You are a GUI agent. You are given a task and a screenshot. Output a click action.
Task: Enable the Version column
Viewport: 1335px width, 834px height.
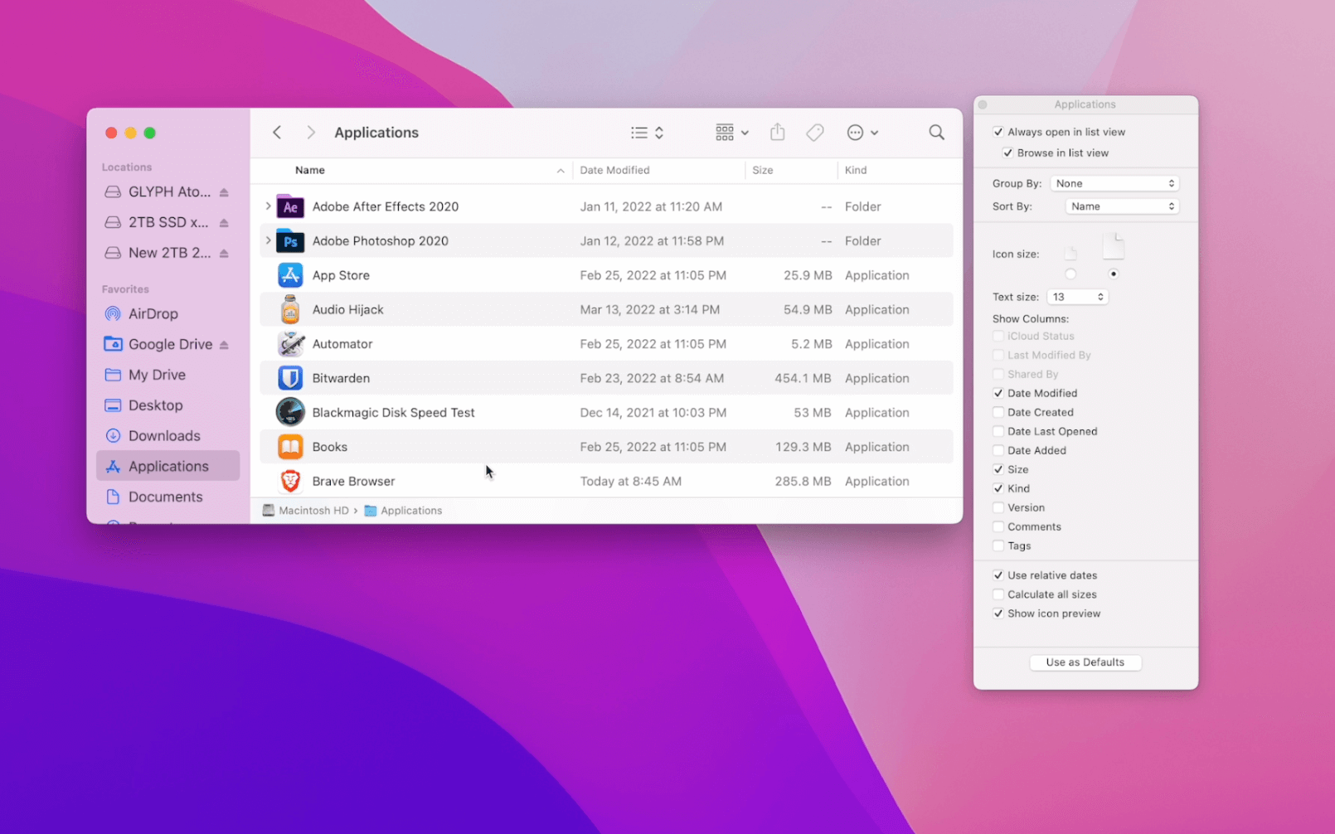point(998,508)
